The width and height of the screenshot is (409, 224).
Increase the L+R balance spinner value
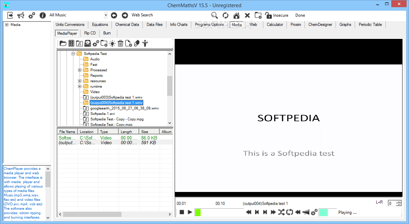click(398, 202)
